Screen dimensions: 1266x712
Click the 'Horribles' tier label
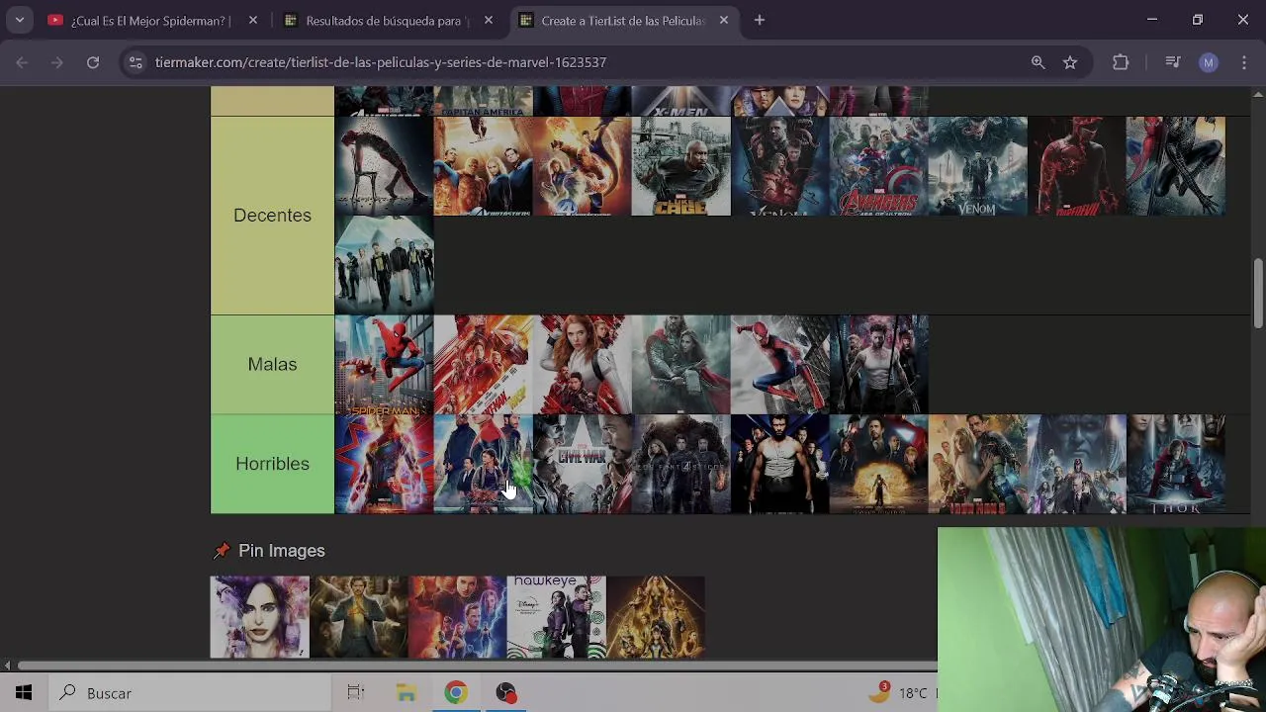point(272,464)
